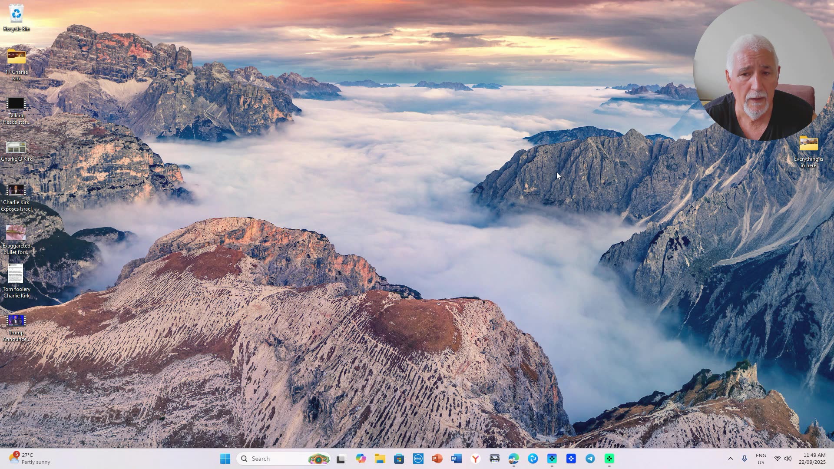Select the 'Exaggareted bullet' image file
The image size is (834, 469).
coord(16,233)
